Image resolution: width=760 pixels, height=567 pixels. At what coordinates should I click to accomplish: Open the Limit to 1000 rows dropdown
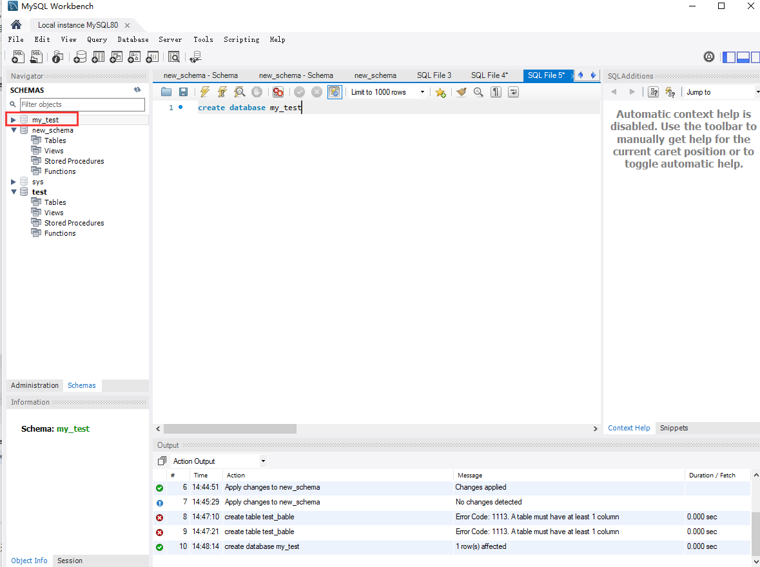(x=422, y=92)
